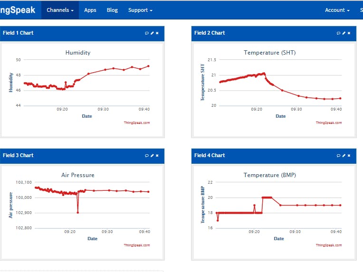
Task: Edit Field 4 Chart with pencil icon
Action: [344, 156]
